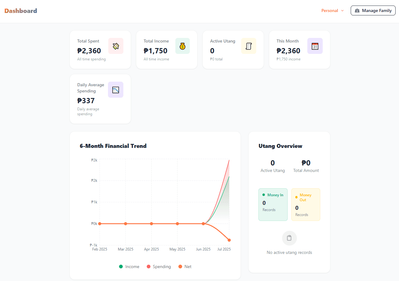Click the family icon inside Manage Family button
Viewport: 399px width, 281px height.
tap(357, 10)
